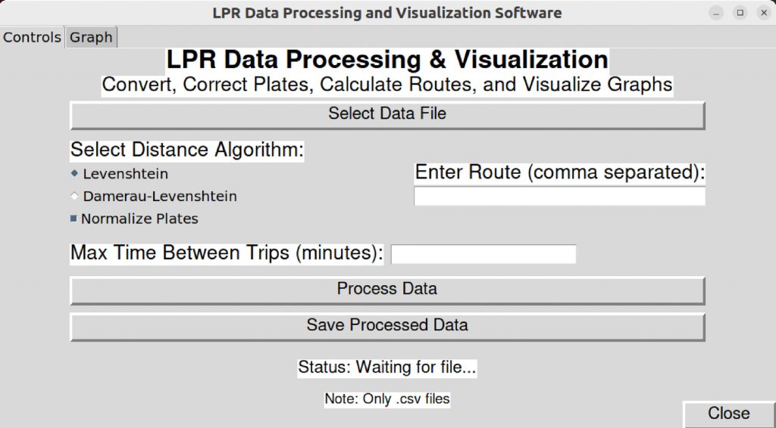Click the Select Data File button
Image resolution: width=776 pixels, height=428 pixels.
tap(387, 115)
